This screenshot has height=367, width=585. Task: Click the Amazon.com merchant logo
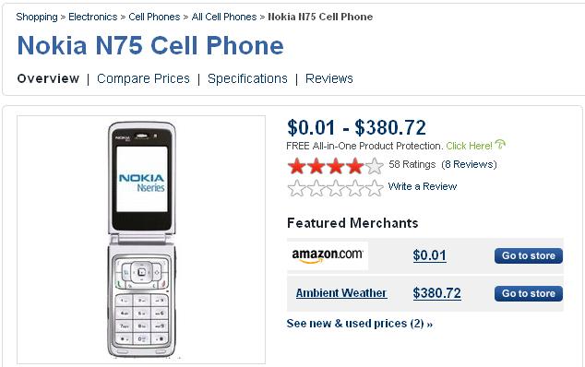328,255
